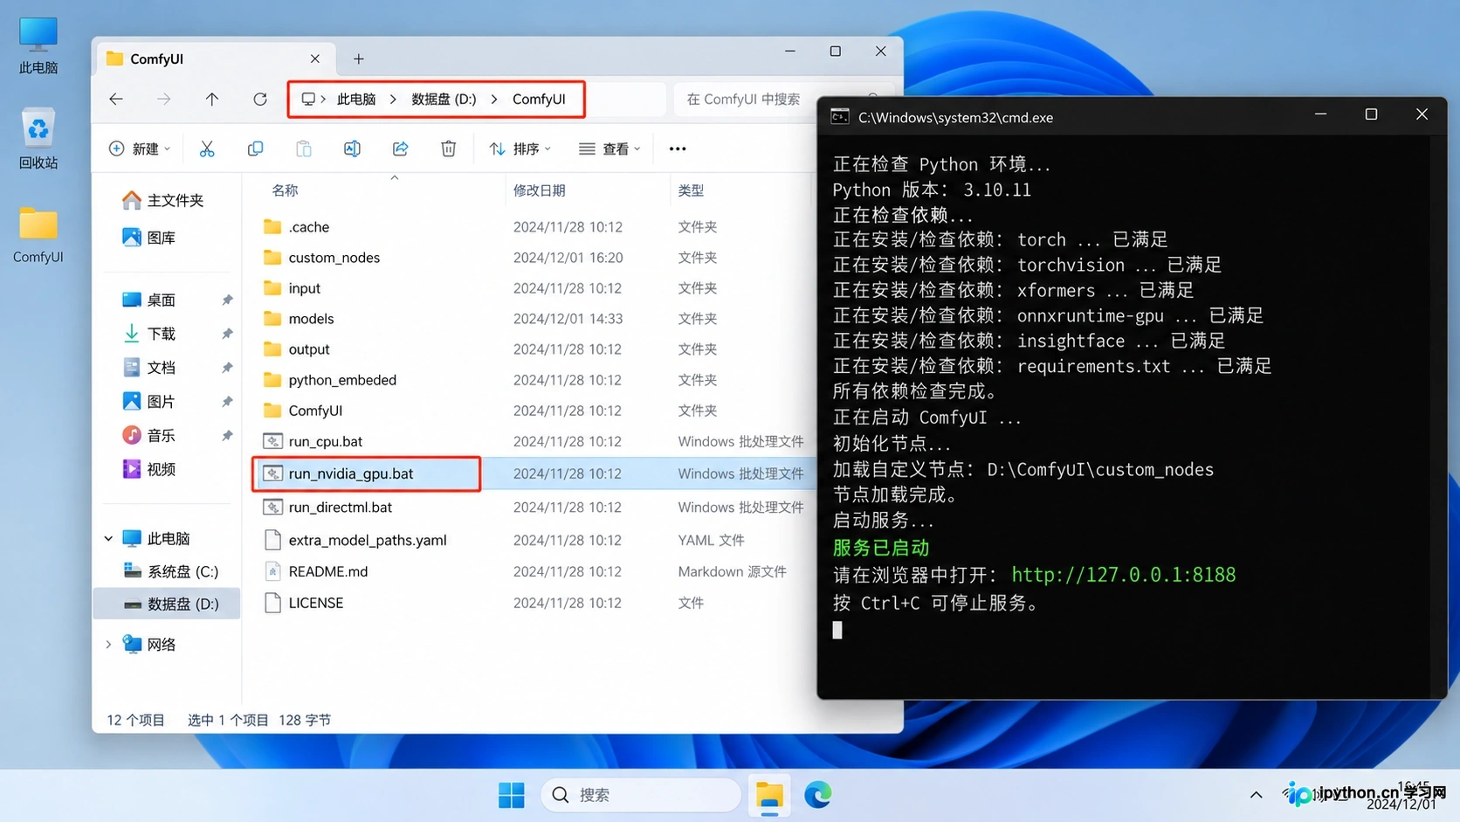The width and height of the screenshot is (1460, 822).
Task: Unpin 图片 using its pin icon
Action: 227,402
